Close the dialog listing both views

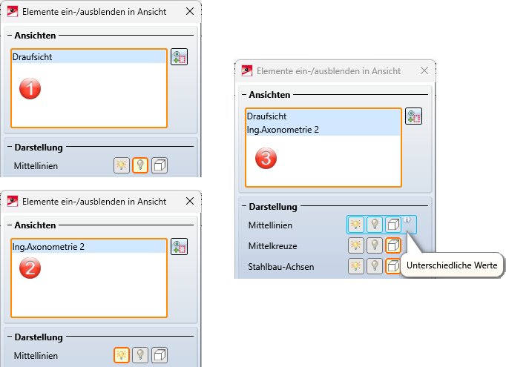424,70
